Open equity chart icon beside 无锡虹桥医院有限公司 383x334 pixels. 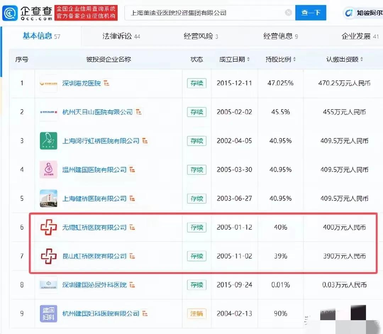pos(132,227)
